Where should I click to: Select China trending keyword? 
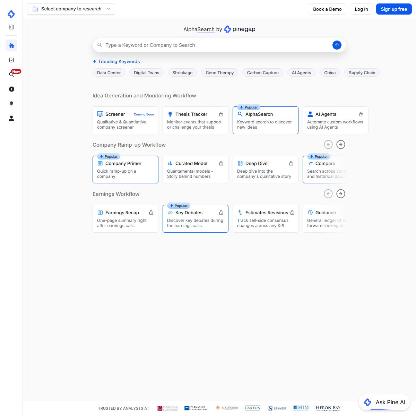pos(330,72)
